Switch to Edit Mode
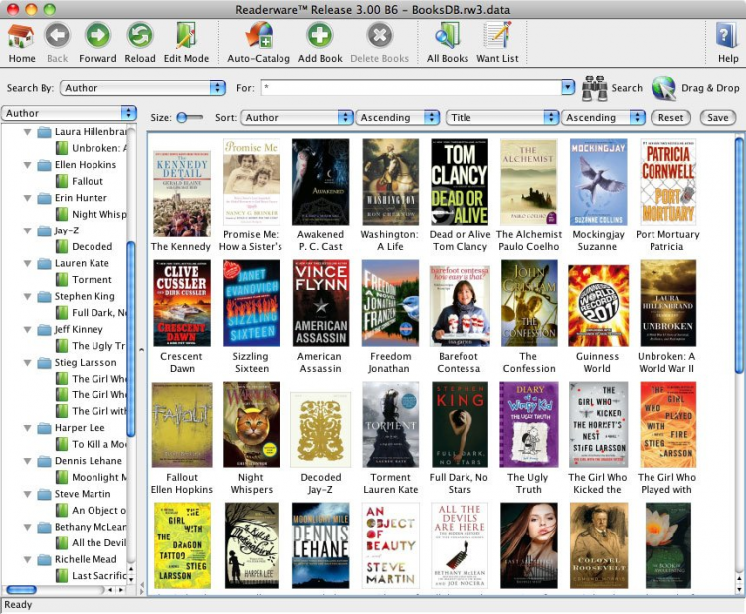746x614 pixels. (186, 36)
